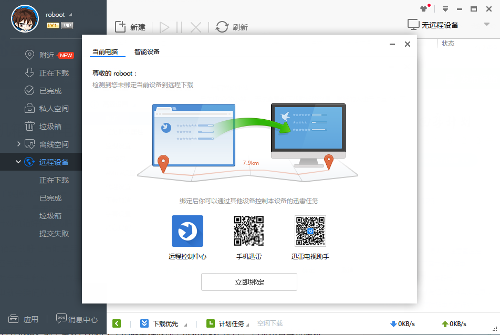Click 刷新 refresh button
500x335 pixels.
pyautogui.click(x=232, y=27)
